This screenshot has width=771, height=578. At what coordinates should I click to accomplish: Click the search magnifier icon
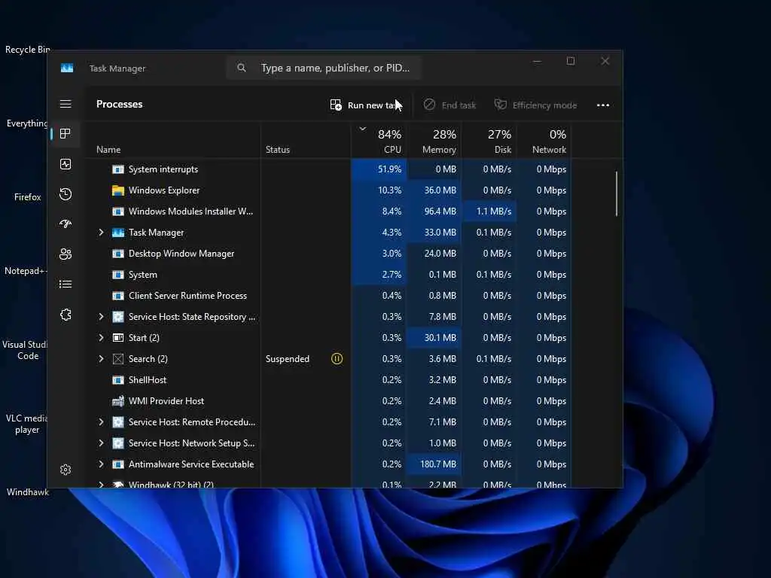242,68
